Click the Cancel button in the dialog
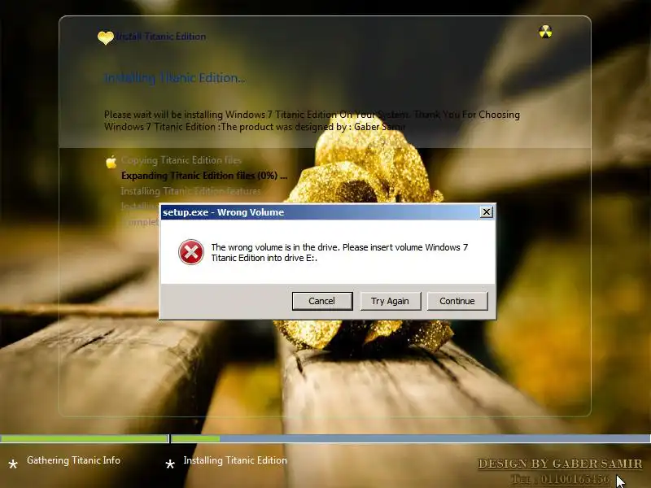Viewport: 651px width, 488px height. pos(322,301)
